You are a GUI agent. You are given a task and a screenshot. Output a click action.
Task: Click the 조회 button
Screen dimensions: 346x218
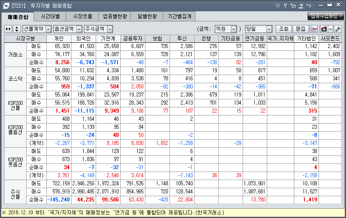[284, 29]
